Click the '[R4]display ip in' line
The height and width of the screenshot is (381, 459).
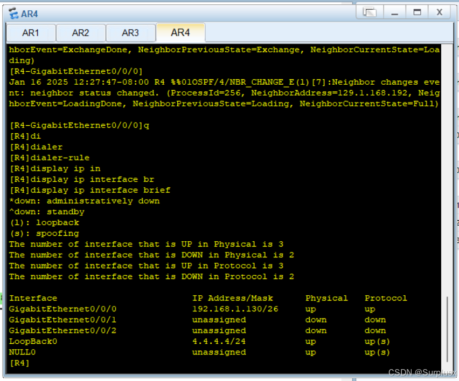point(55,169)
